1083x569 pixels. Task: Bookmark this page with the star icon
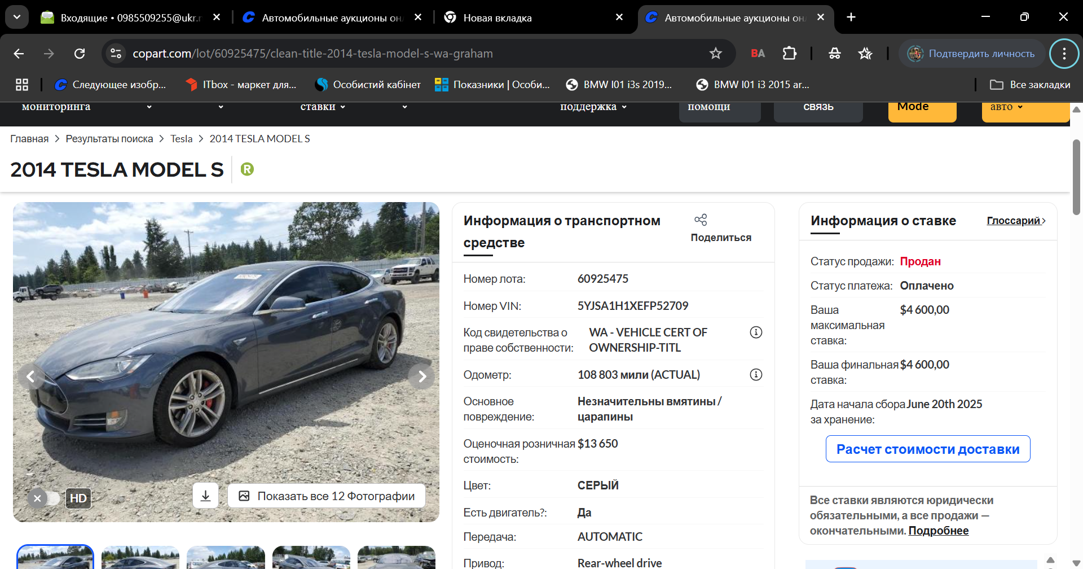click(715, 54)
